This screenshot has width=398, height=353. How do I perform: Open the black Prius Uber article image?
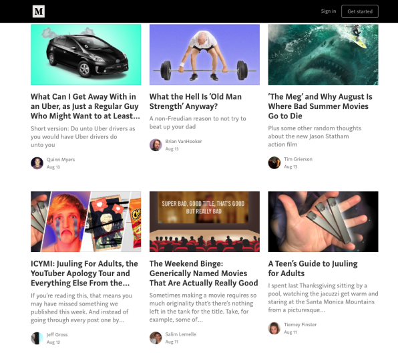pyautogui.click(x=85, y=55)
